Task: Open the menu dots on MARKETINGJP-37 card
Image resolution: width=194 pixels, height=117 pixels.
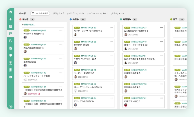Action: click(161, 28)
